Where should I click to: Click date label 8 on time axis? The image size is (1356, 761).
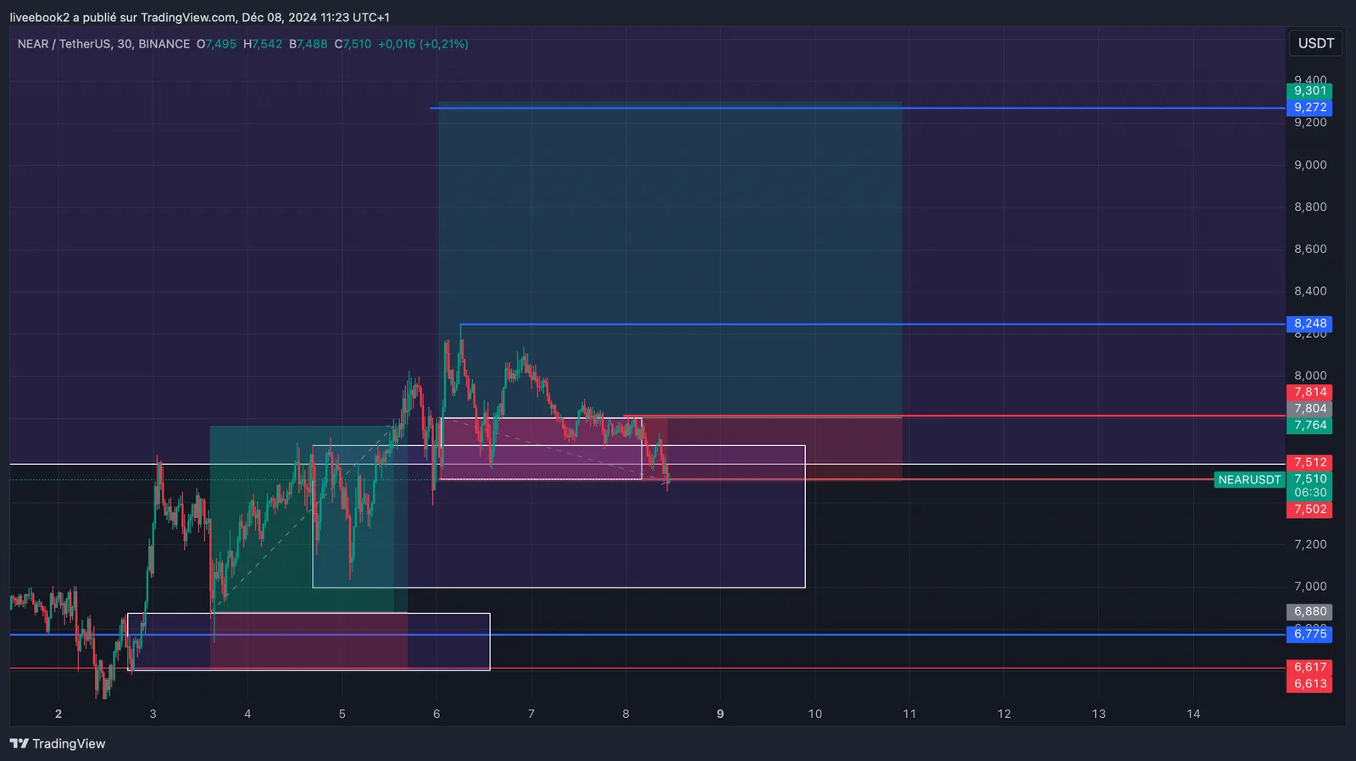pos(626,714)
